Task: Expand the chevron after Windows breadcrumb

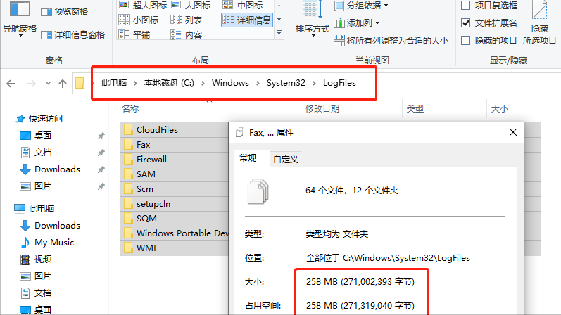Action: (258, 83)
